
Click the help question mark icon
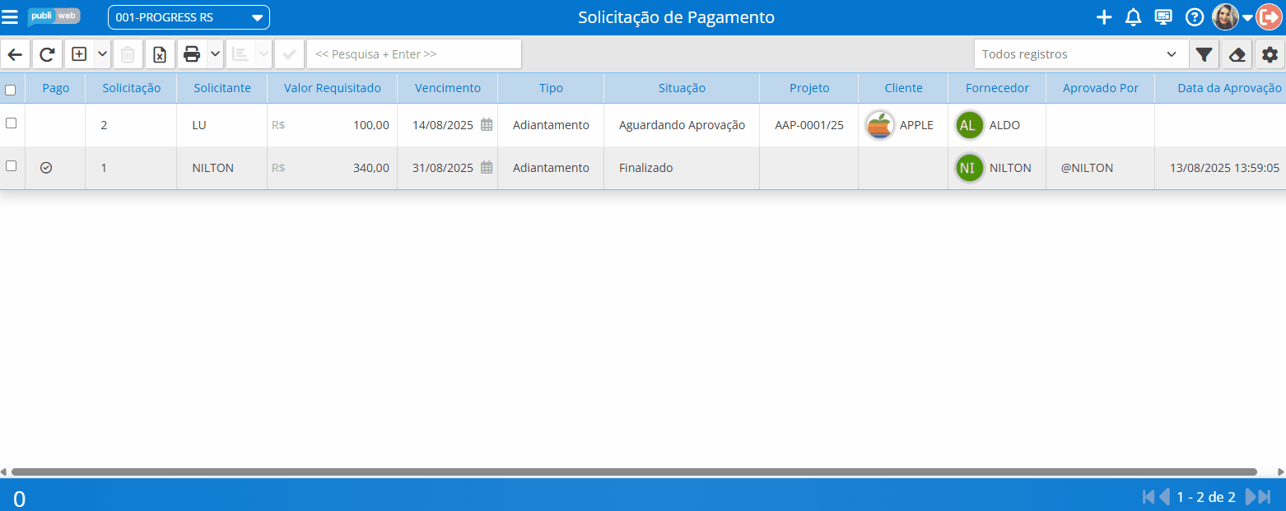(x=1194, y=17)
